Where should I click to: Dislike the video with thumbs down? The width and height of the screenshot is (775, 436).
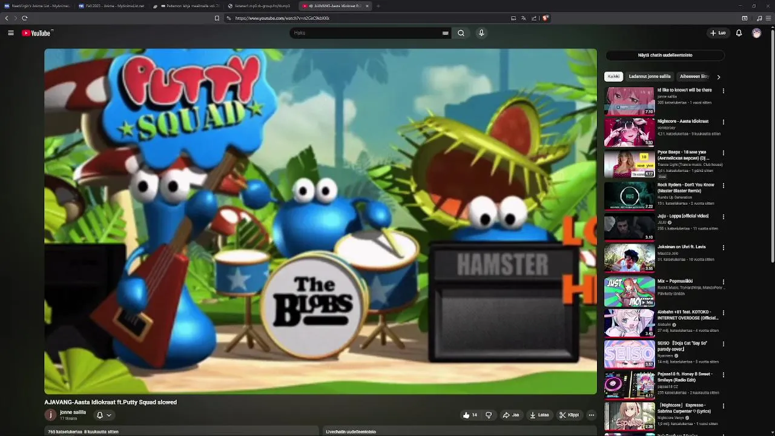click(x=489, y=415)
